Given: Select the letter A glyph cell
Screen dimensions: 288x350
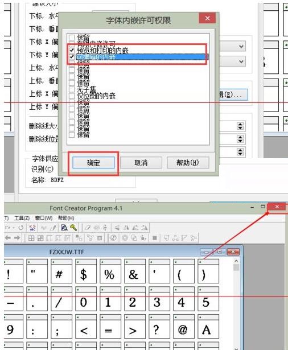Looking at the screenshot, I should tap(208, 326).
